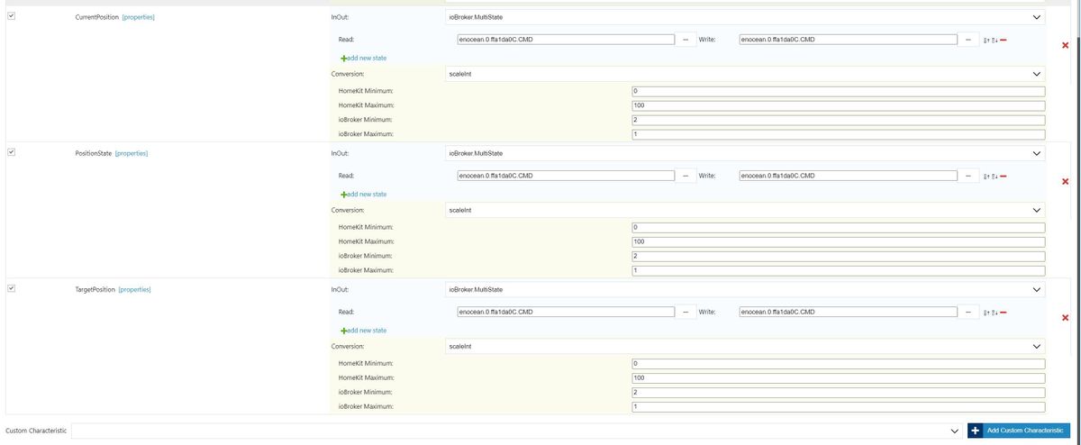The image size is (1081, 445).
Task: Move CurrentPosition state row up
Action: [x=986, y=40]
